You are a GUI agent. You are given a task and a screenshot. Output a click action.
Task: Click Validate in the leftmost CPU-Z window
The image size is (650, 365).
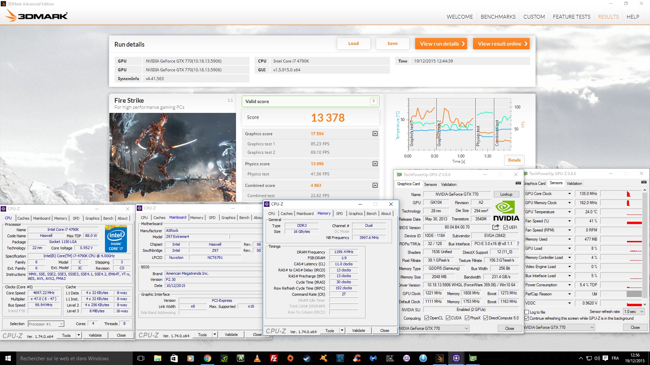[x=95, y=335]
